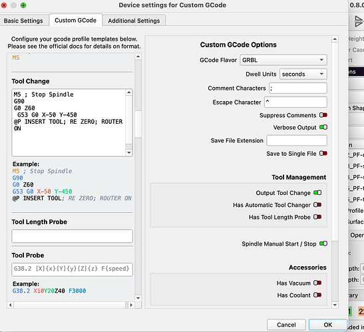The height and width of the screenshot is (332, 364).
Task: Click the OK button
Action: click(x=328, y=325)
